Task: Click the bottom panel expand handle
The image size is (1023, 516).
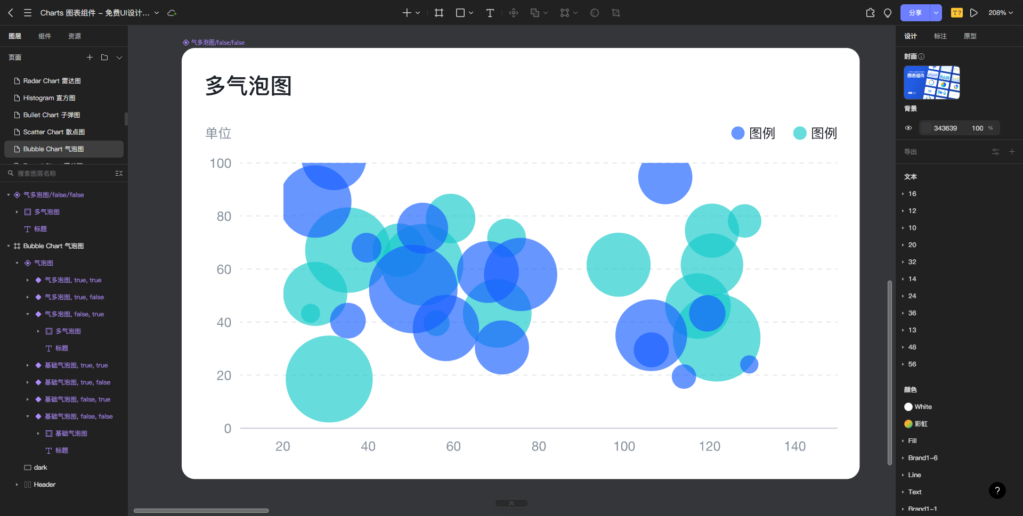Action: (x=511, y=503)
